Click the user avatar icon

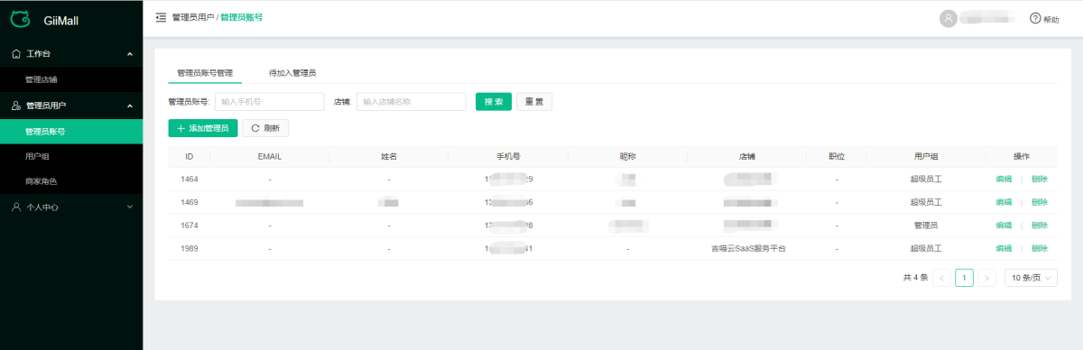948,18
